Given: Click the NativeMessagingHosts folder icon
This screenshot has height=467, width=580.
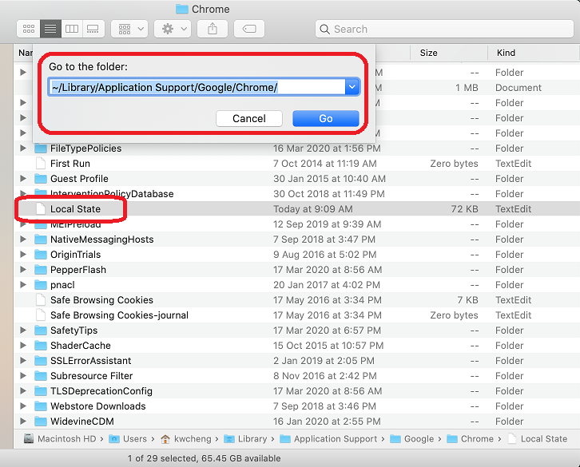Looking at the screenshot, I should [x=40, y=239].
